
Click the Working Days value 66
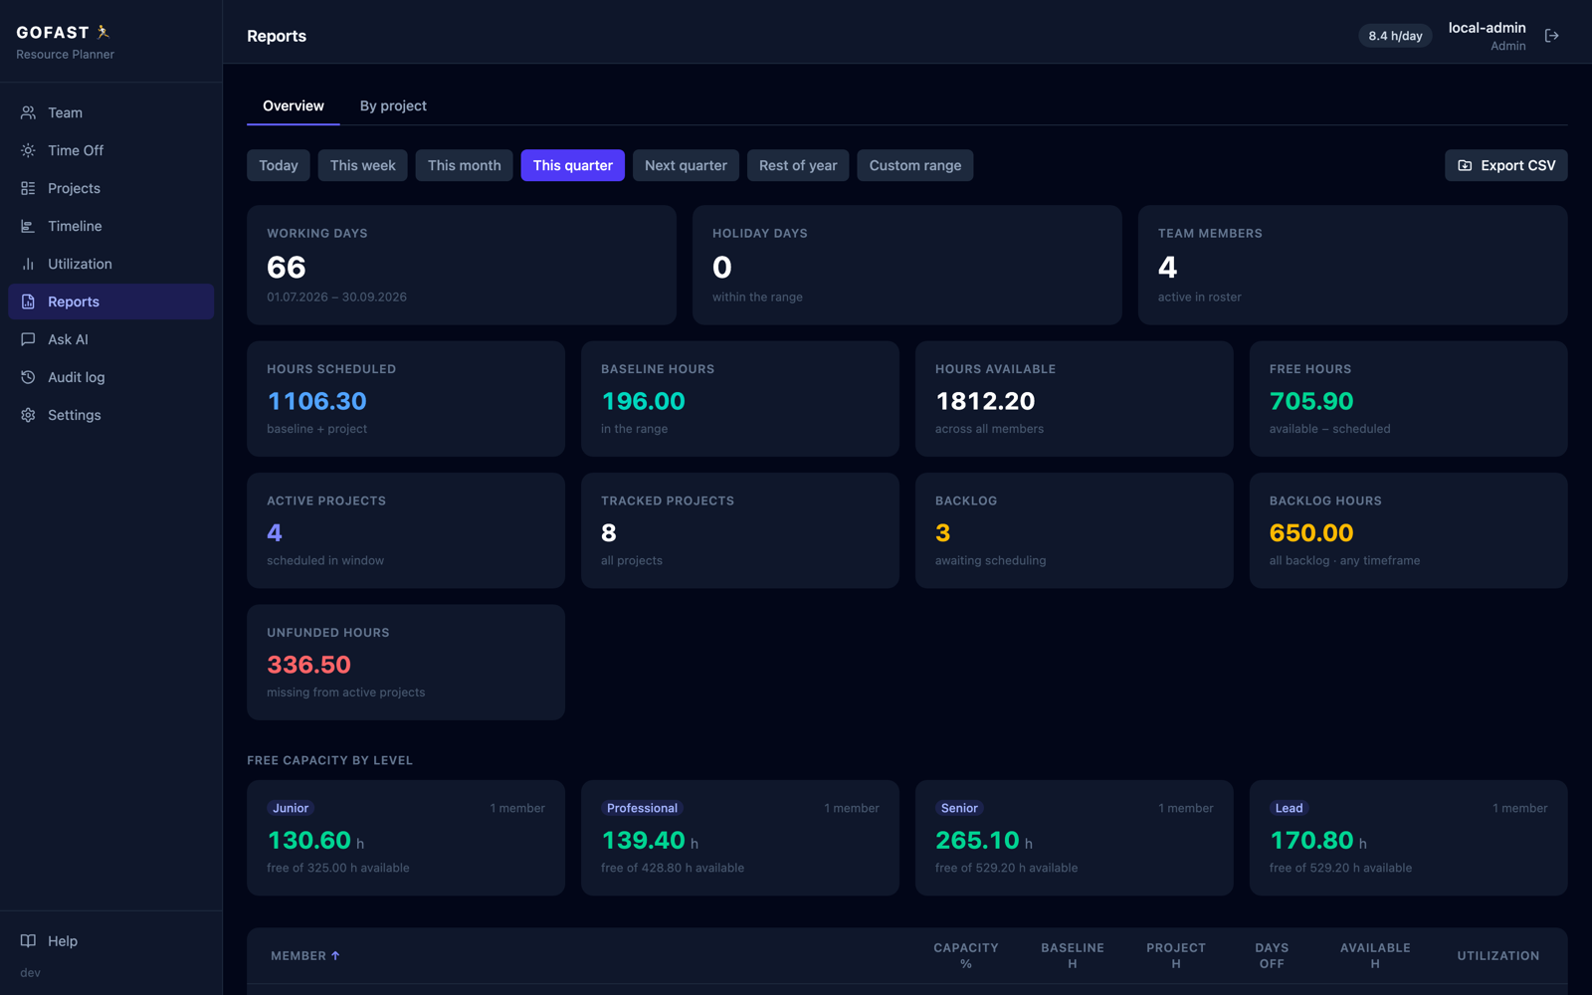tap(287, 267)
